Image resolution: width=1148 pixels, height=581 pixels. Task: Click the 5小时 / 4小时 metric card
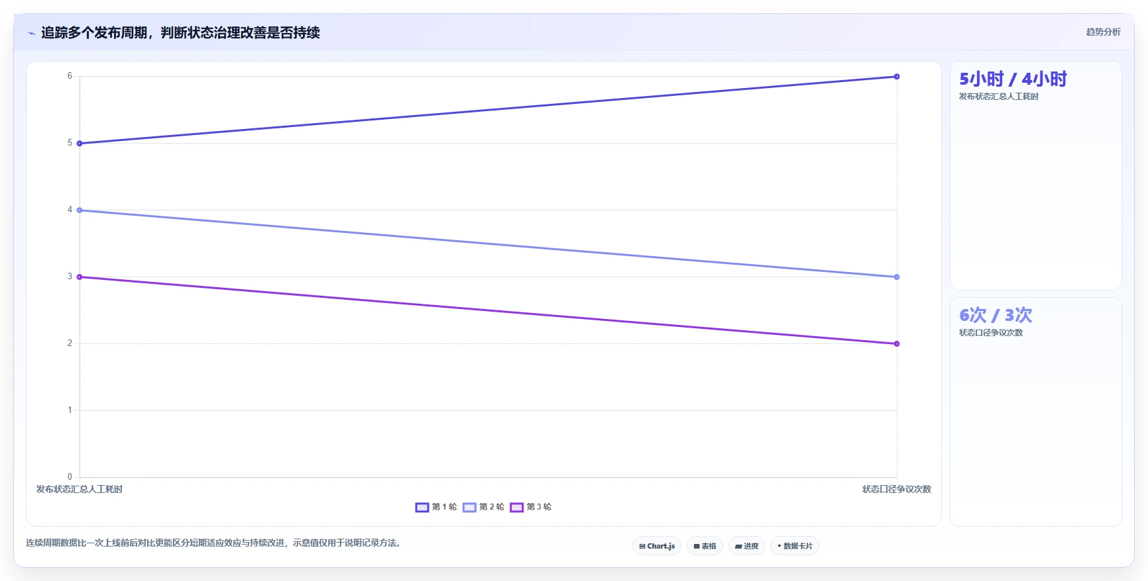1036,176
